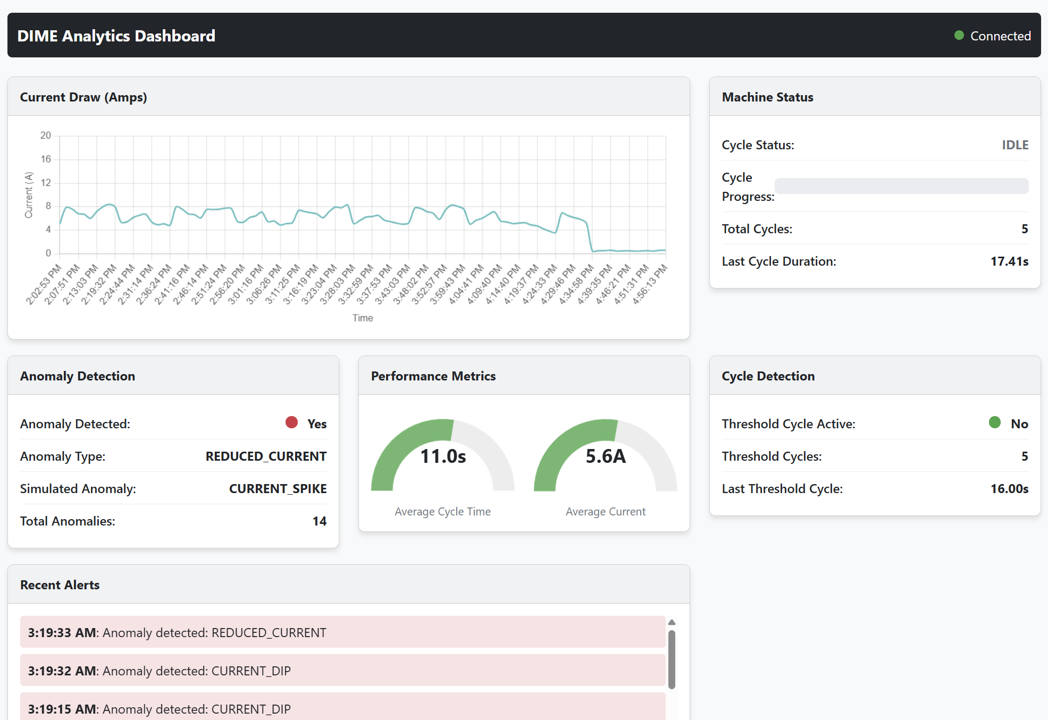This screenshot has height=720, width=1048.
Task: Click the green Connected status dot
Action: [x=959, y=36]
